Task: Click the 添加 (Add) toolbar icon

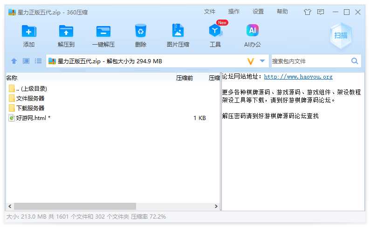Action: tap(29, 31)
